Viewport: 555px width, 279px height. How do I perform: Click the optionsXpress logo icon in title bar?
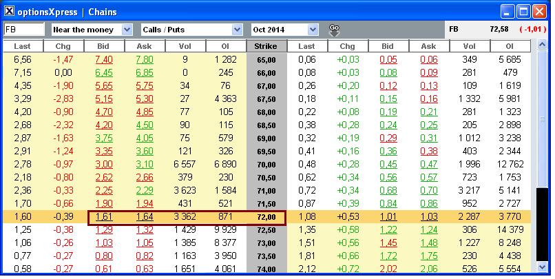point(9,12)
